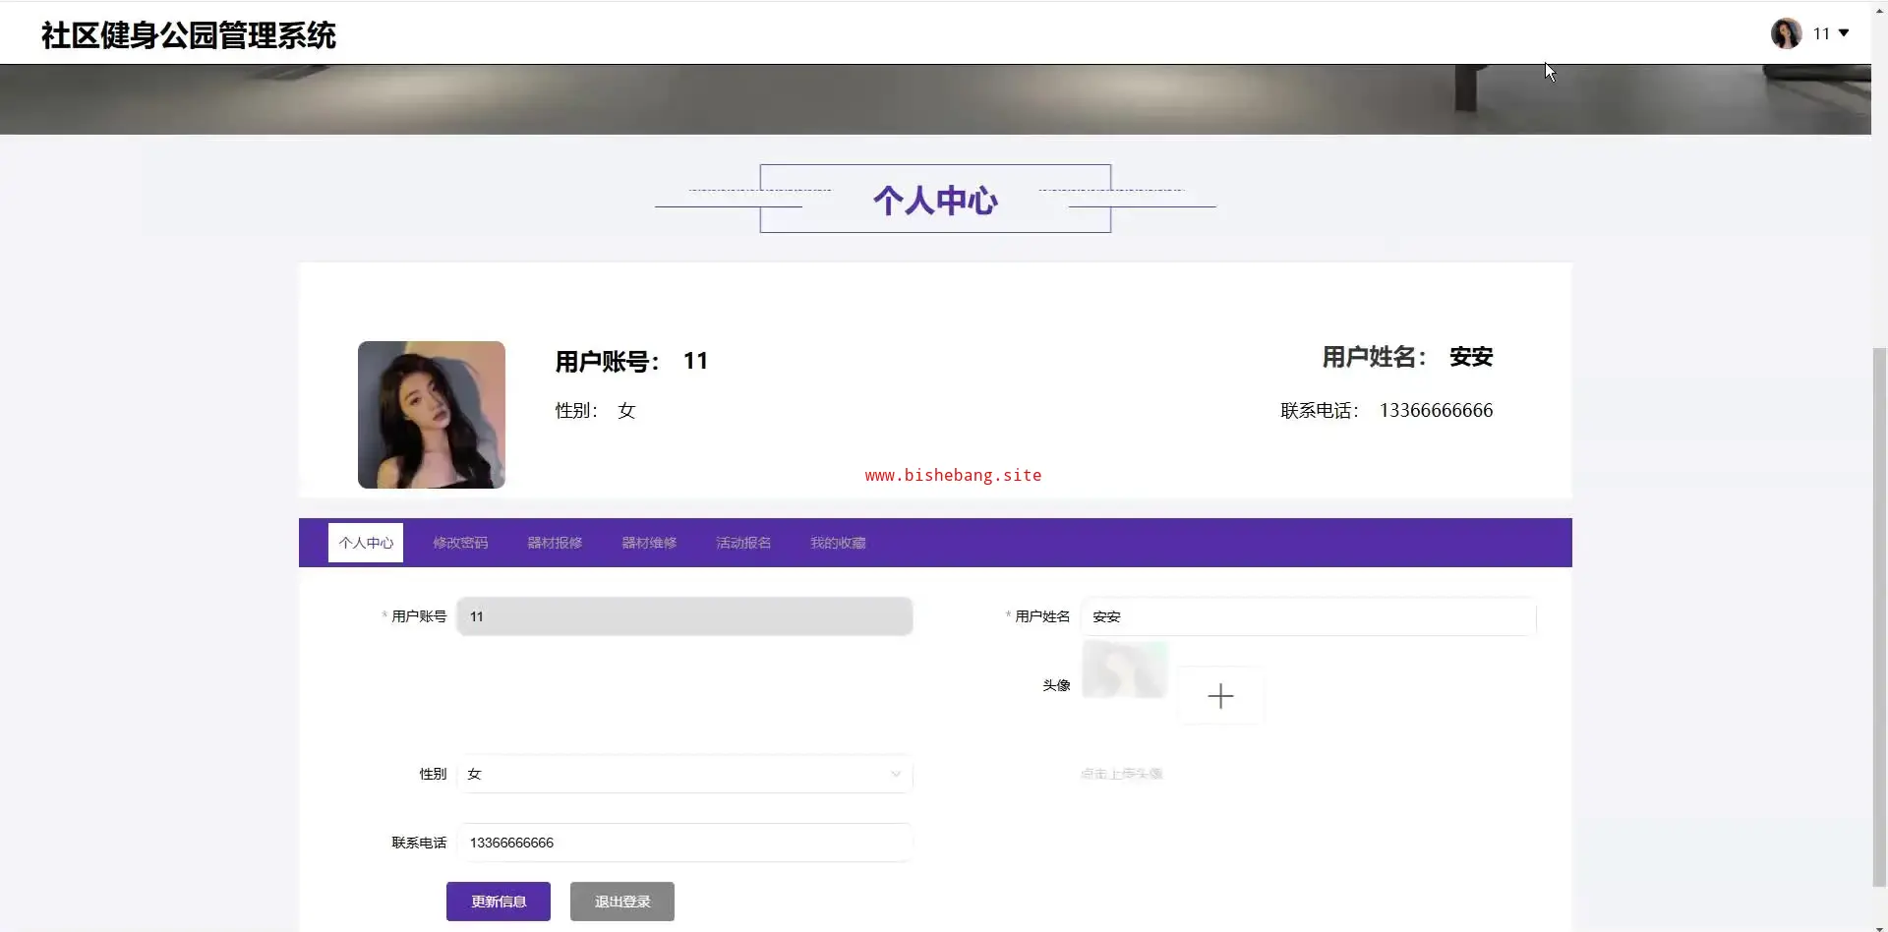Image resolution: width=1888 pixels, height=932 pixels.
Task: Click the disabled 用户账号 field
Action: (x=684, y=616)
